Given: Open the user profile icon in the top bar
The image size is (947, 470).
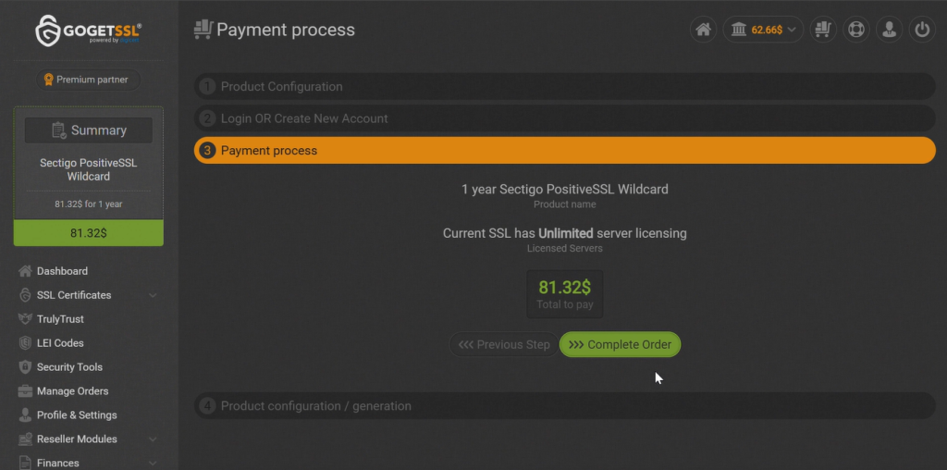Looking at the screenshot, I should click(x=889, y=30).
